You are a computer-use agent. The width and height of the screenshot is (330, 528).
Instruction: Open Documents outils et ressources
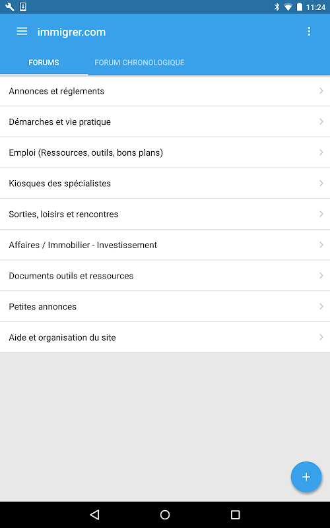165,276
